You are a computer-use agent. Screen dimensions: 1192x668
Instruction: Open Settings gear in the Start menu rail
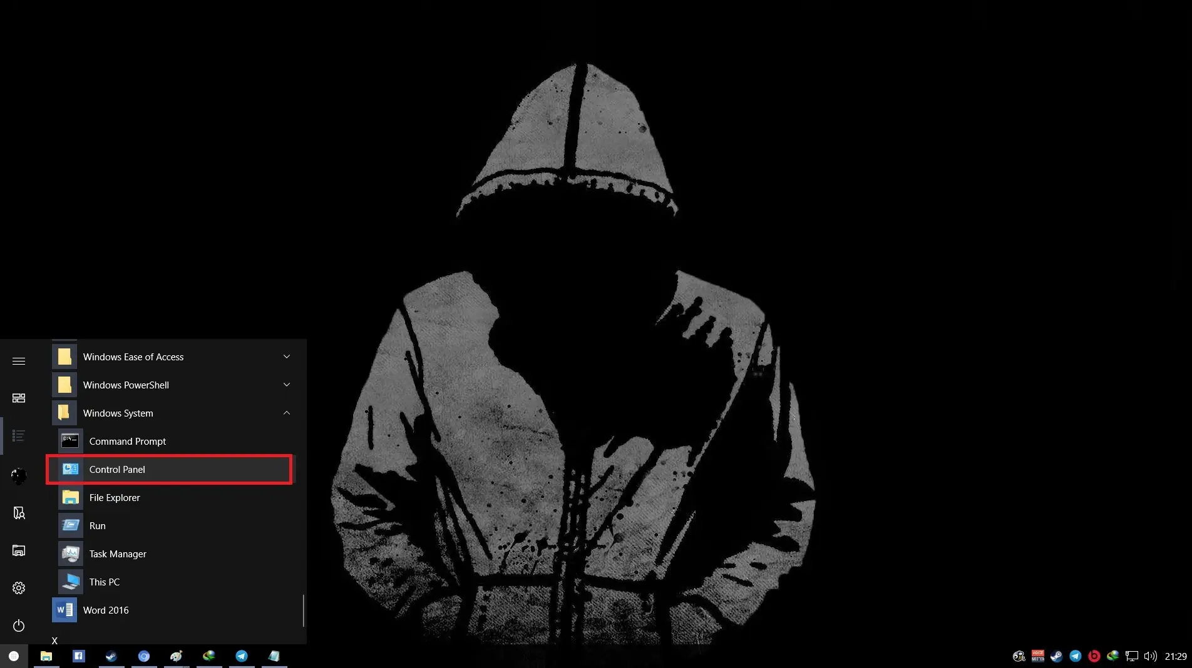pos(19,588)
